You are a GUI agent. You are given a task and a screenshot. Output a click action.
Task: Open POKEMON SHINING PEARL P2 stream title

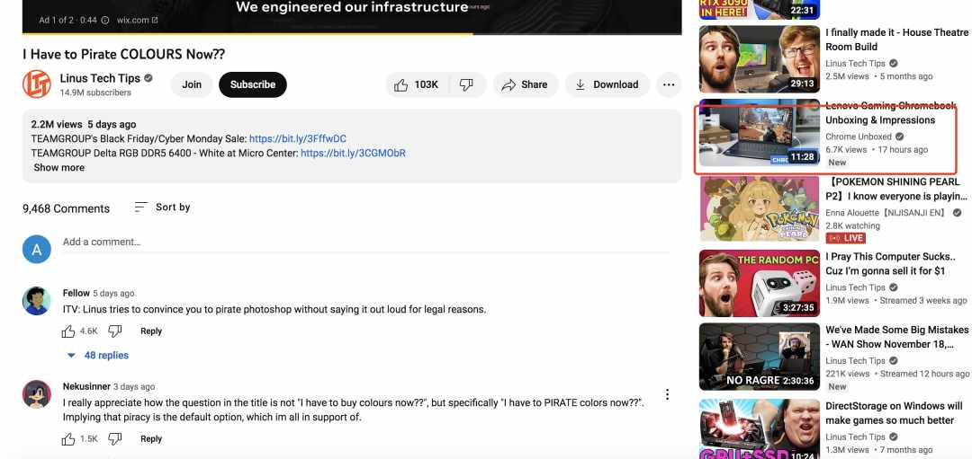896,190
